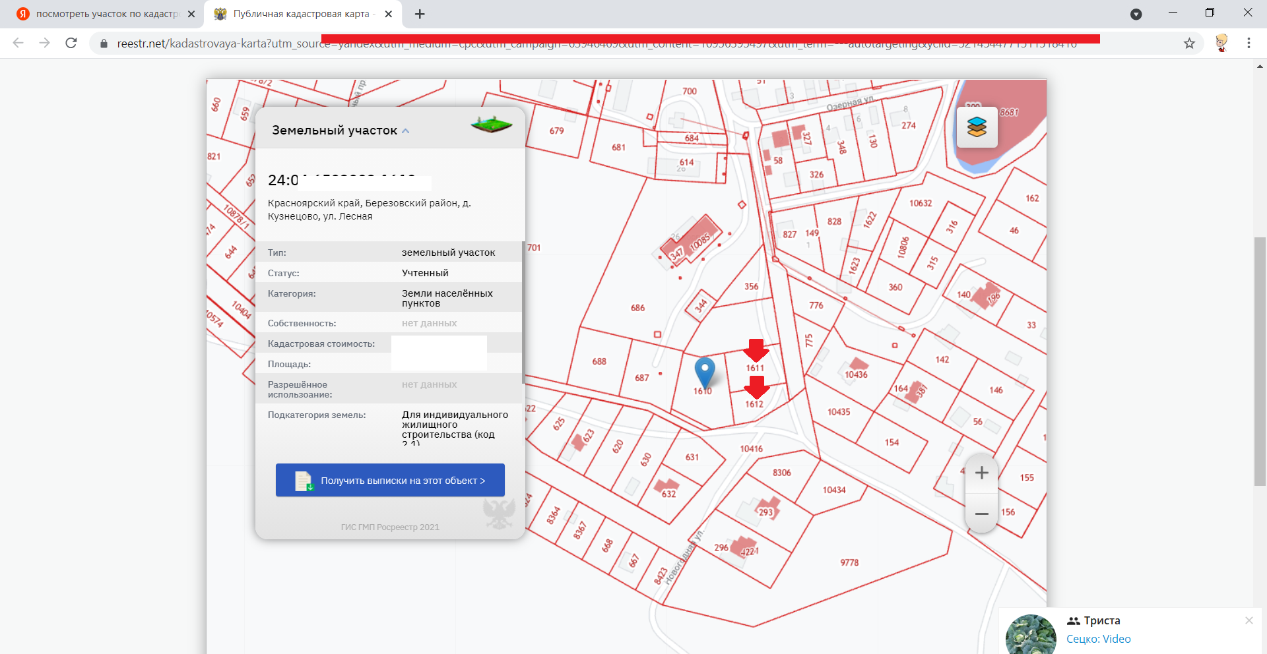Open the Сецко: Video notification link
Screen dimensions: 1267x654
tap(1098, 639)
